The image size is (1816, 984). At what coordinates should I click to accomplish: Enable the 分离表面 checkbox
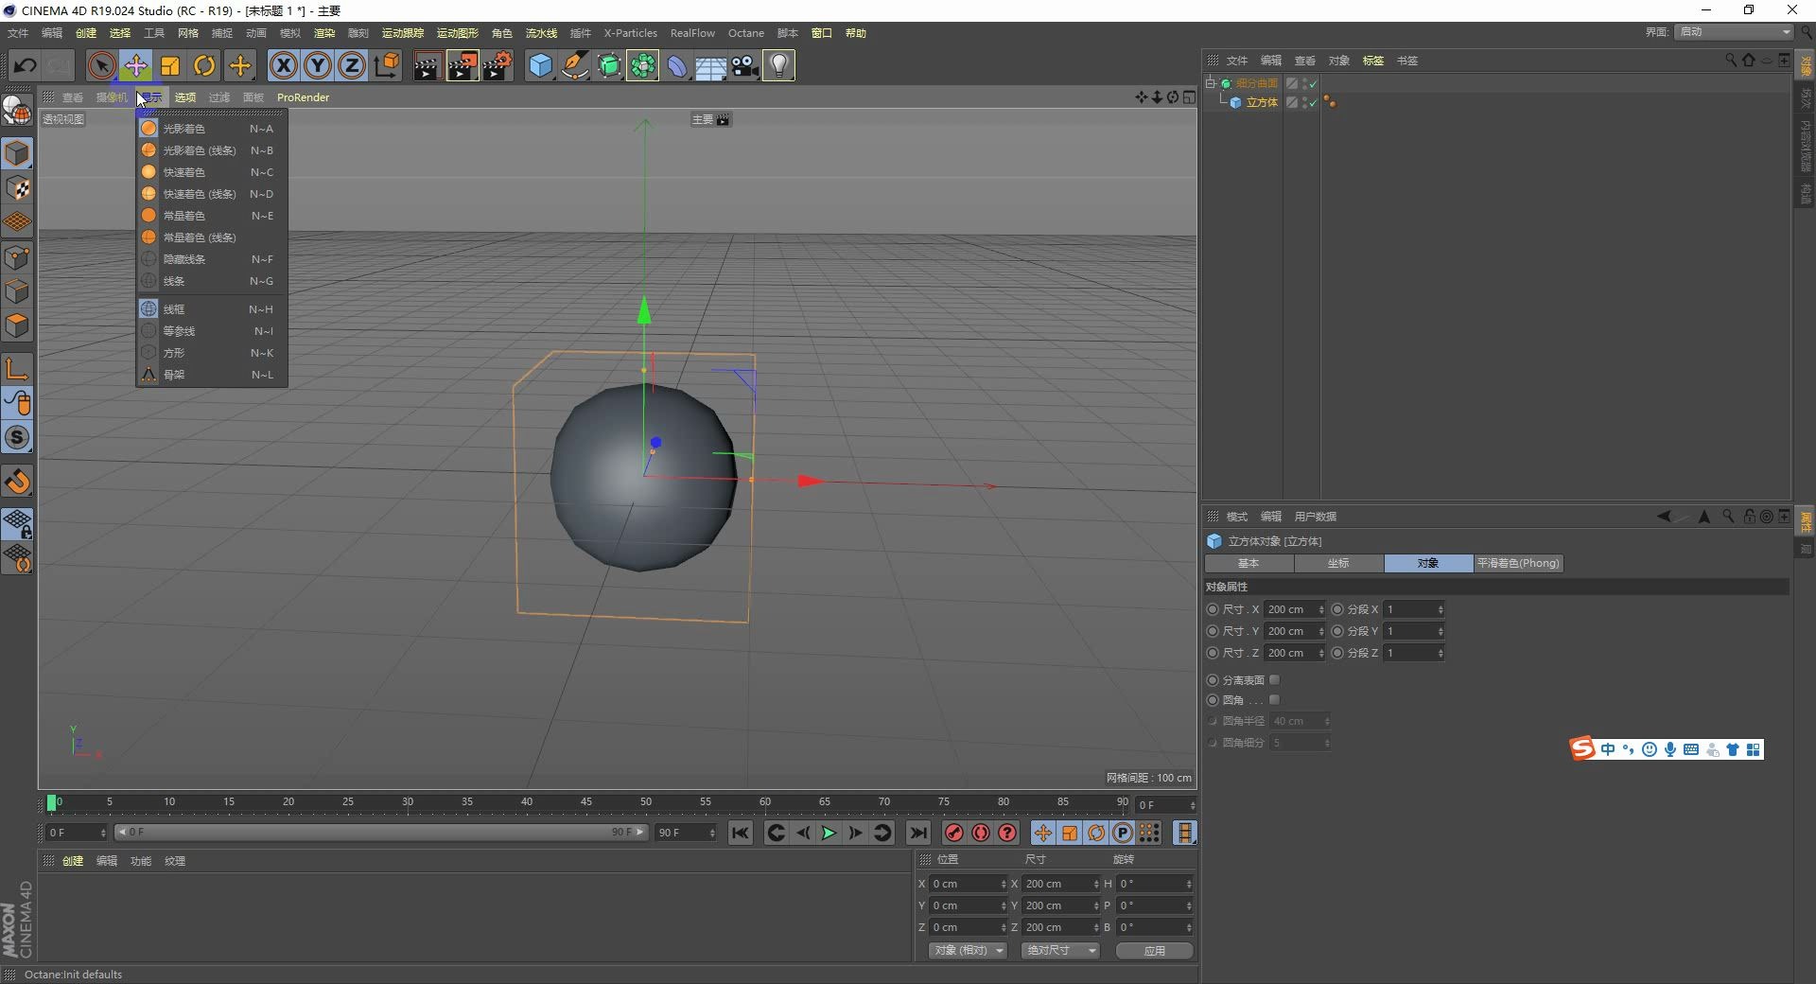1276,679
